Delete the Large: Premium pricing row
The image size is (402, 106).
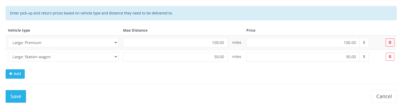[x=390, y=43]
